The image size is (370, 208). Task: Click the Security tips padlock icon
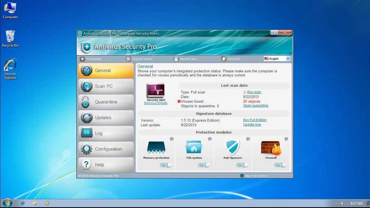(176, 59)
